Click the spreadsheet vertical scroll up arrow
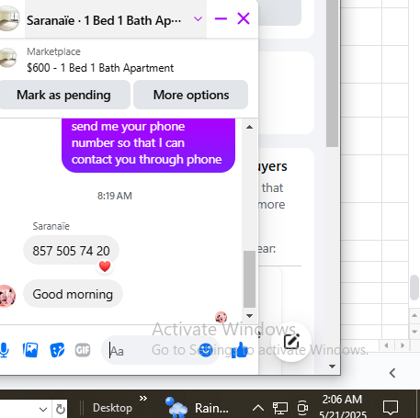Viewport: 420px width, 418px height. (x=414, y=315)
